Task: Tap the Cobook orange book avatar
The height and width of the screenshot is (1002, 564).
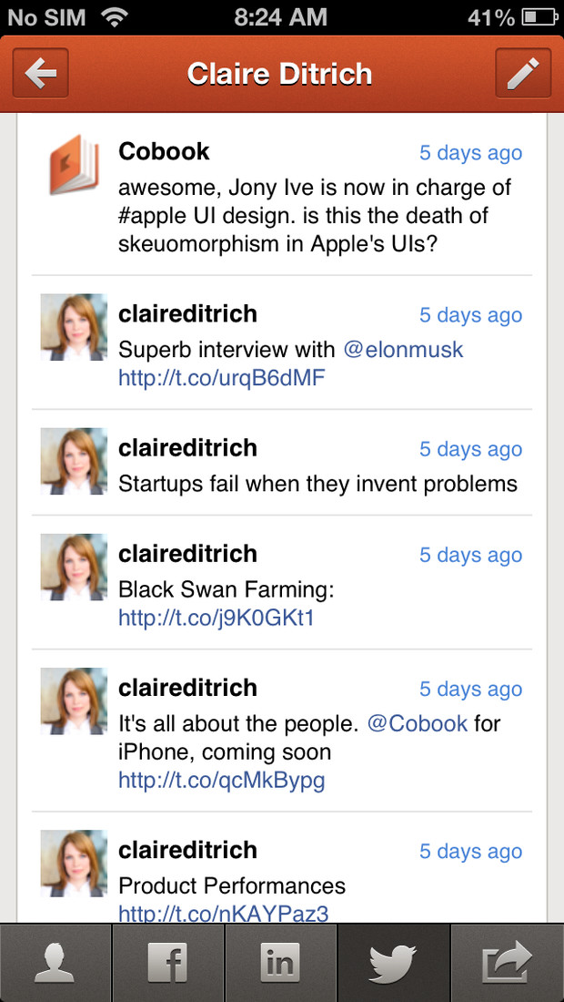Action: [74, 165]
